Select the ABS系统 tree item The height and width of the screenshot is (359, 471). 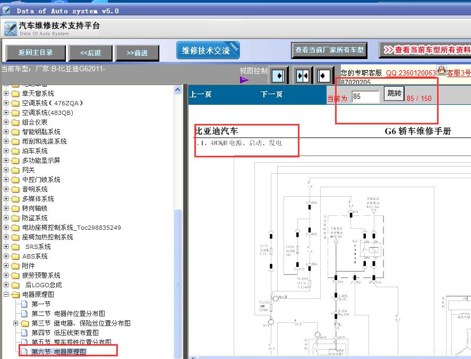pos(35,256)
